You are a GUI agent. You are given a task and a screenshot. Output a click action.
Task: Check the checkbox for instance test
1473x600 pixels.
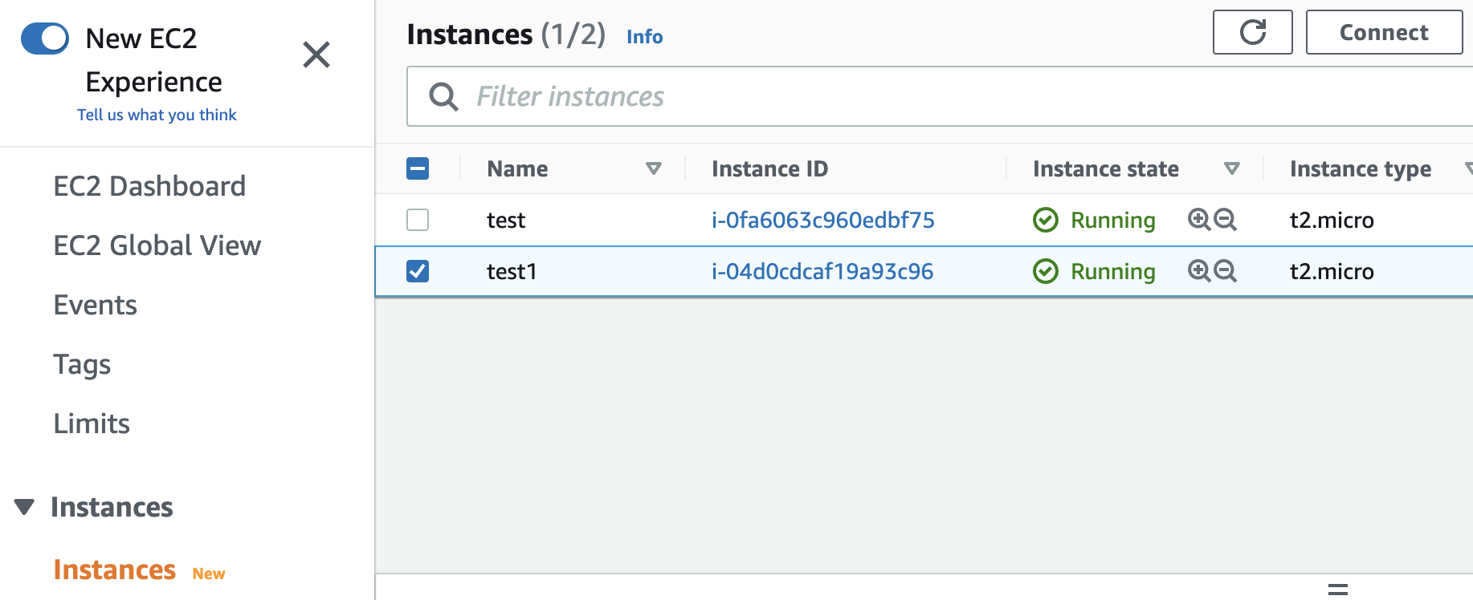(418, 220)
